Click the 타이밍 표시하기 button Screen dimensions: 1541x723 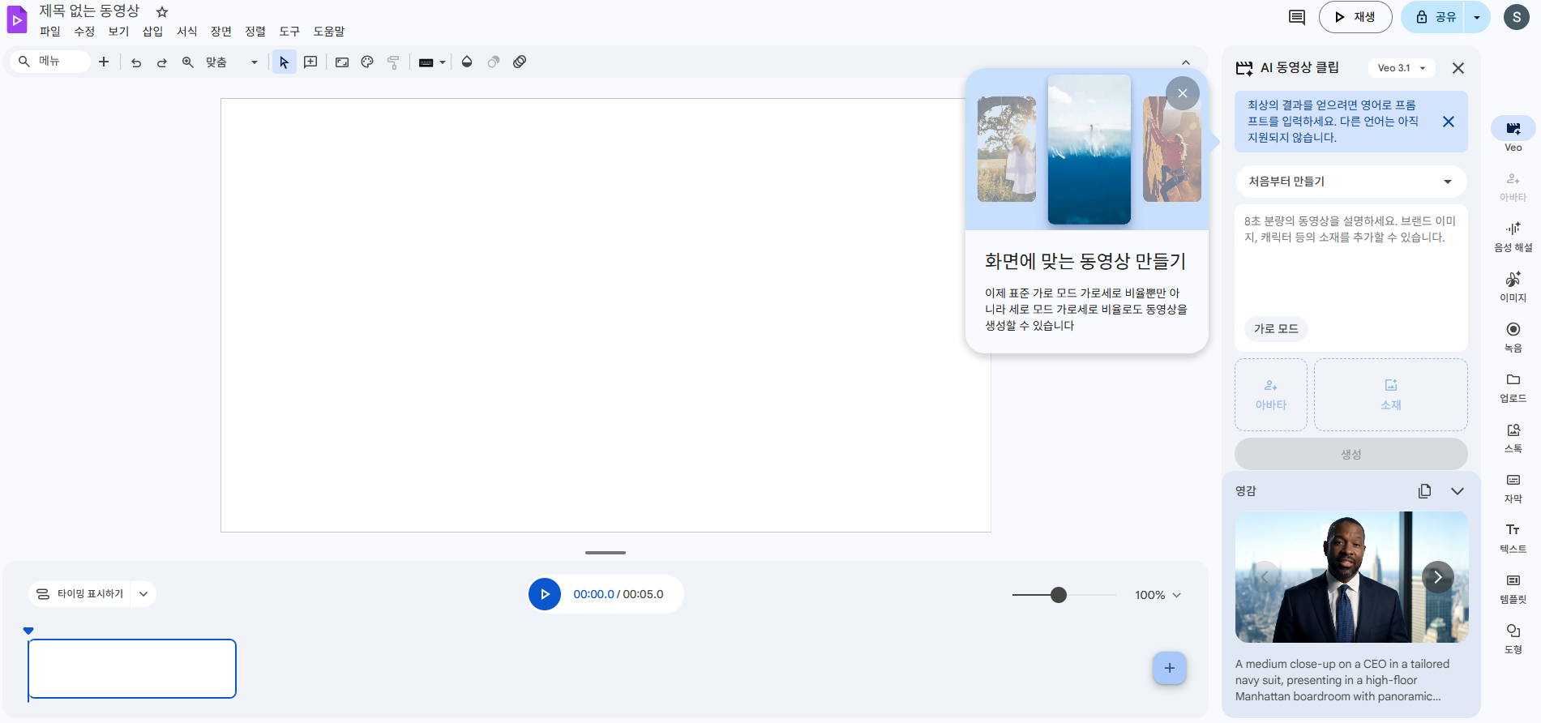coord(80,594)
